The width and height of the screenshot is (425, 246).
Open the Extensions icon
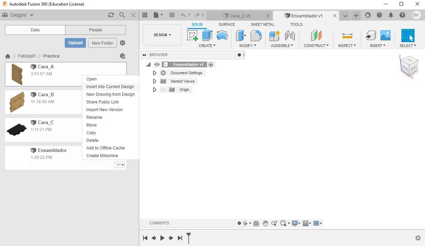368,15
